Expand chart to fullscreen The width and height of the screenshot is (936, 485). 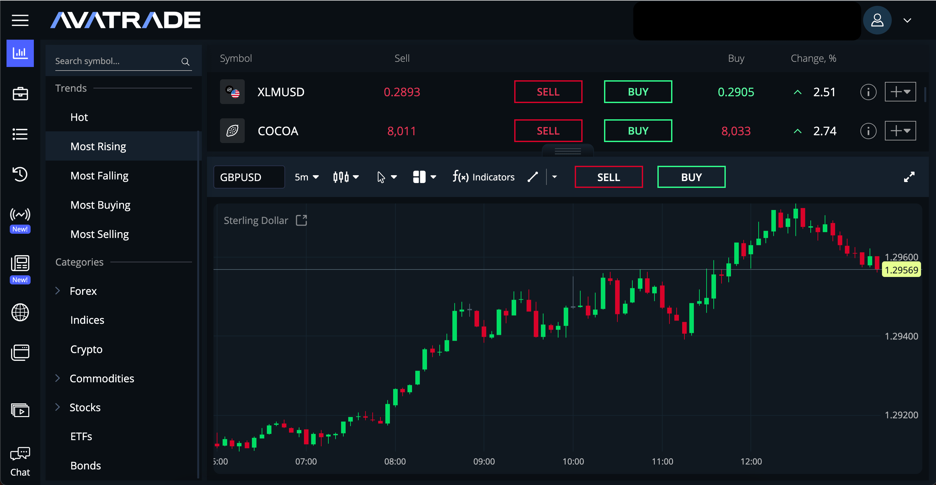[909, 177]
